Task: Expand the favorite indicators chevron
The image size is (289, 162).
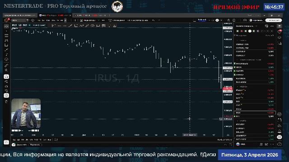Action: pos(98,20)
